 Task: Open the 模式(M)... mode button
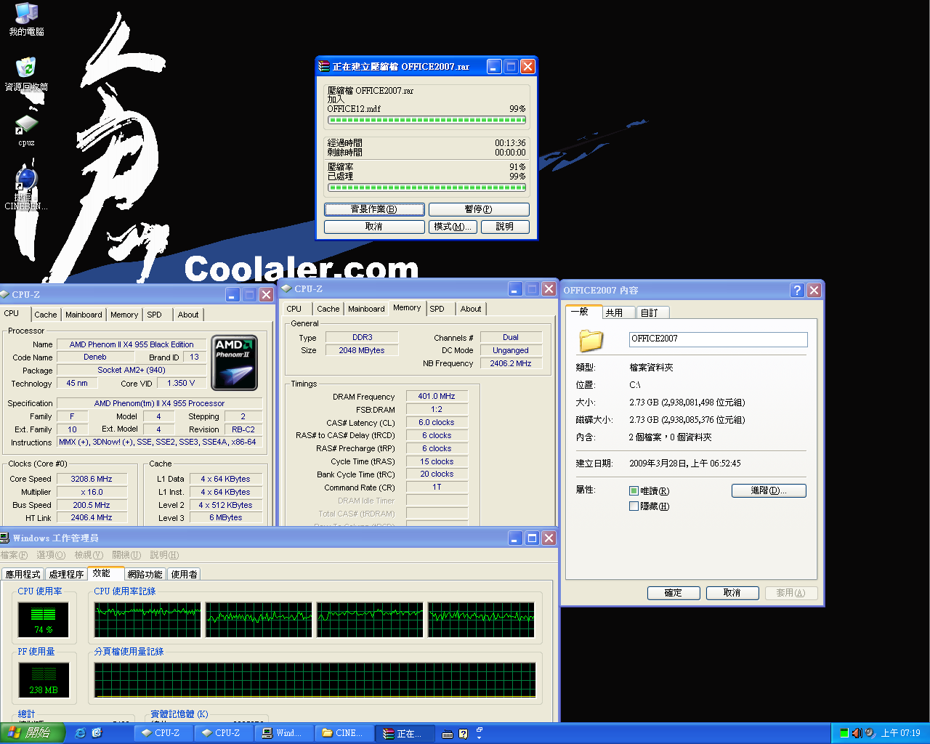coord(453,227)
